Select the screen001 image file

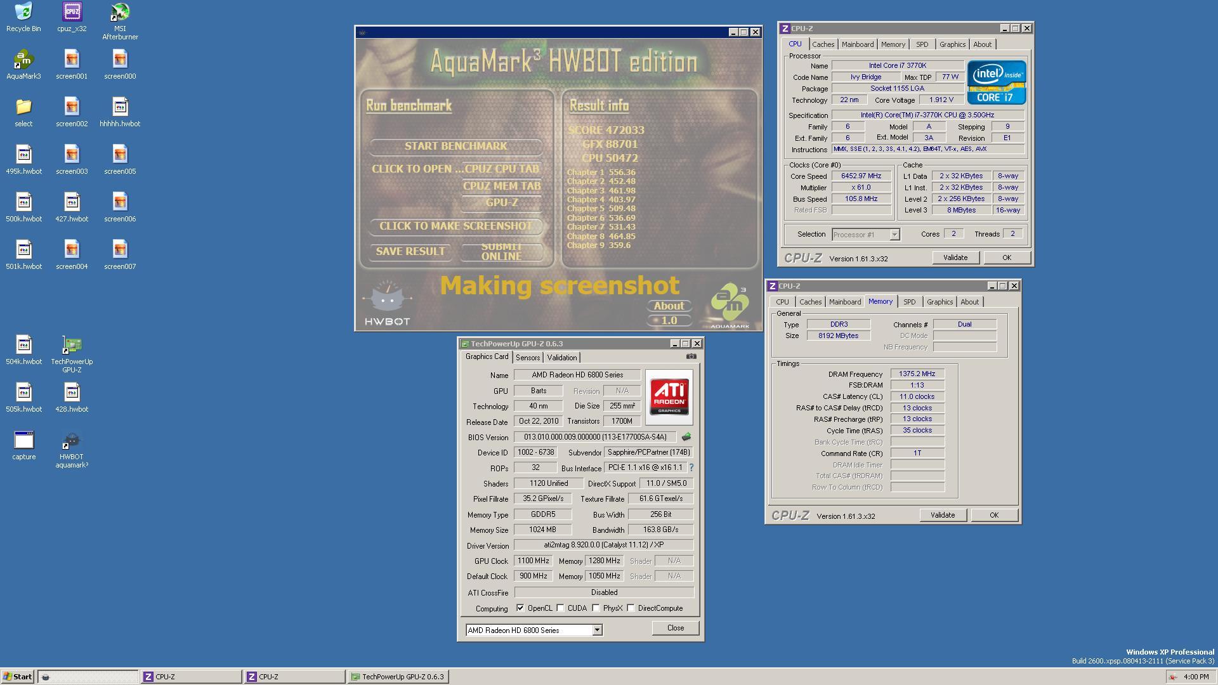72,65
